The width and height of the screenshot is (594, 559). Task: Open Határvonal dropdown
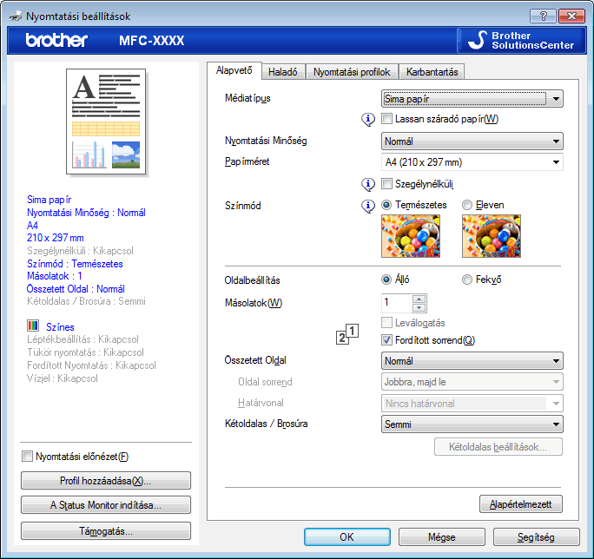coord(472,404)
